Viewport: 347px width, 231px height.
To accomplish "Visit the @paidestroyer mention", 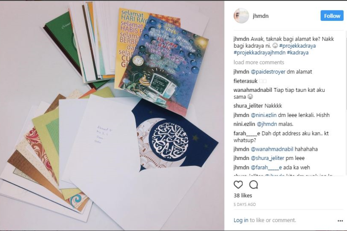I will point(268,72).
